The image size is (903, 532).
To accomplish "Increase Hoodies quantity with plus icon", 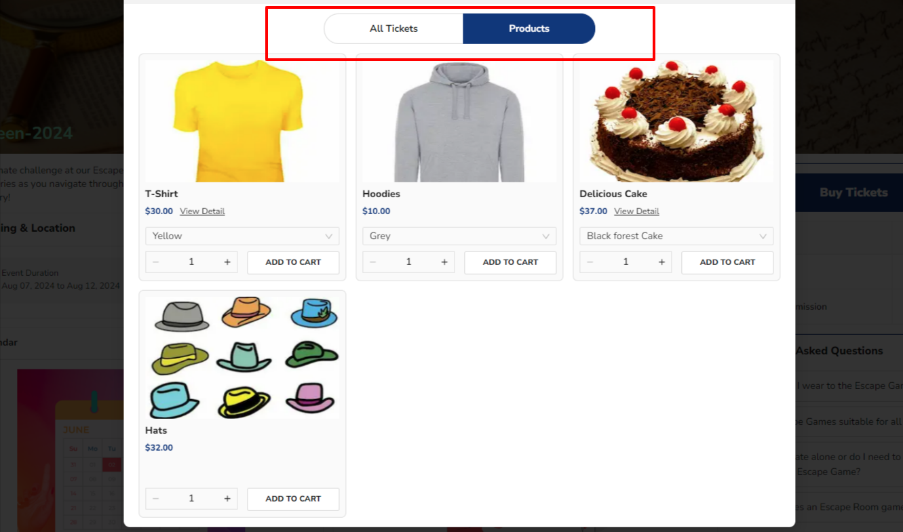I will tap(444, 262).
